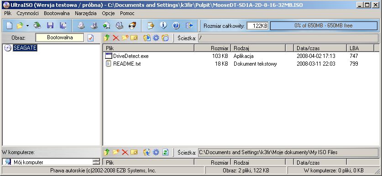Click the image toolbar folder icon with a blue list
382x176 pixels.
coord(165,38)
